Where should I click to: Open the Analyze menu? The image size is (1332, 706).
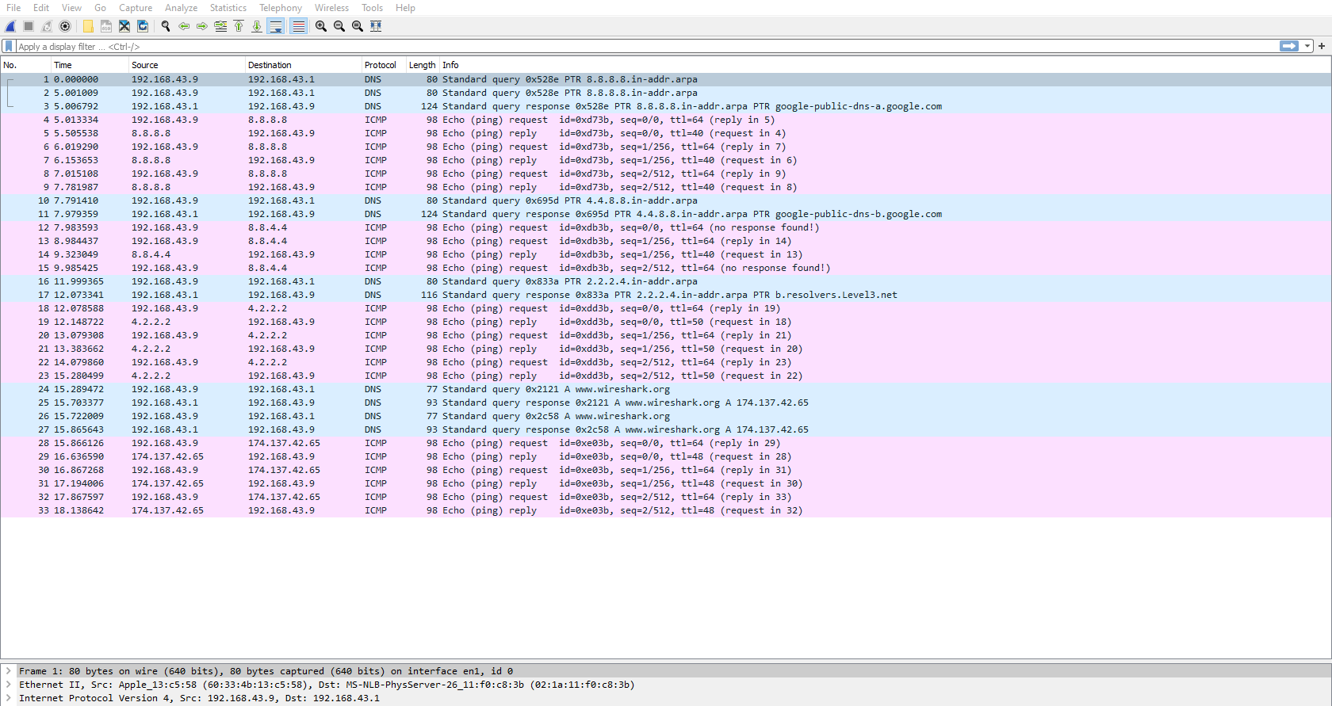(181, 8)
